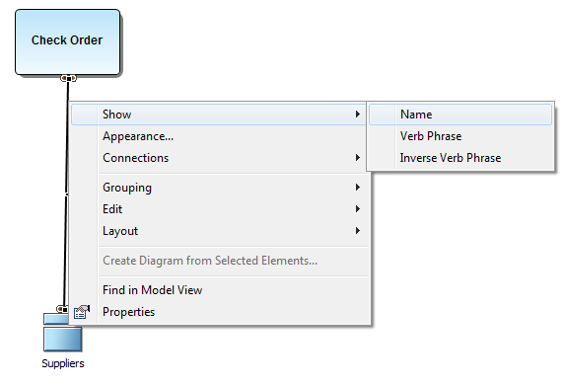566x386 pixels.
Task: Toggle Name display in Show submenu
Action: point(460,115)
